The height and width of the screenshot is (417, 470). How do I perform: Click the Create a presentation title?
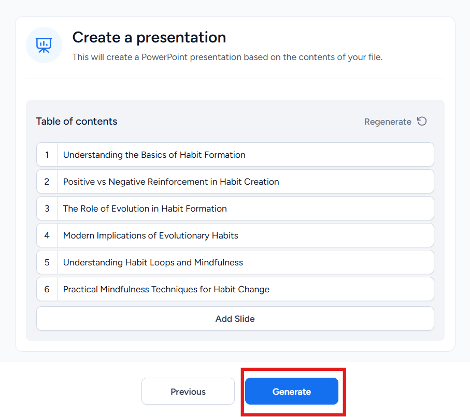pyautogui.click(x=149, y=38)
